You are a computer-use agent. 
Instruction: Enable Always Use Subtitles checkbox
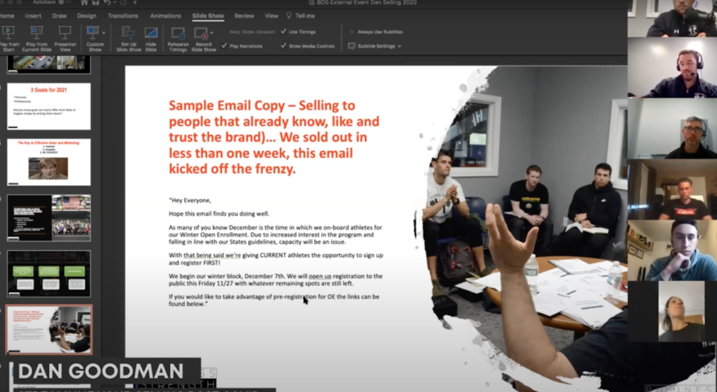pos(351,32)
